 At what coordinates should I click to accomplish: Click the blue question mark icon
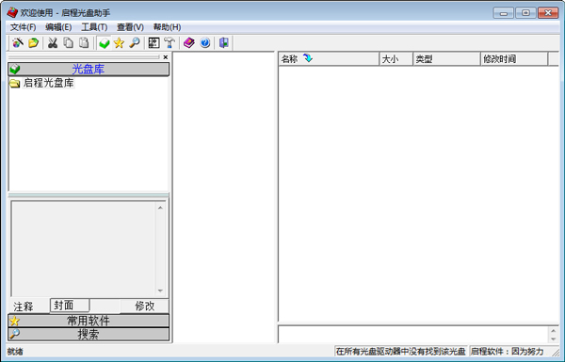pyautogui.click(x=205, y=43)
